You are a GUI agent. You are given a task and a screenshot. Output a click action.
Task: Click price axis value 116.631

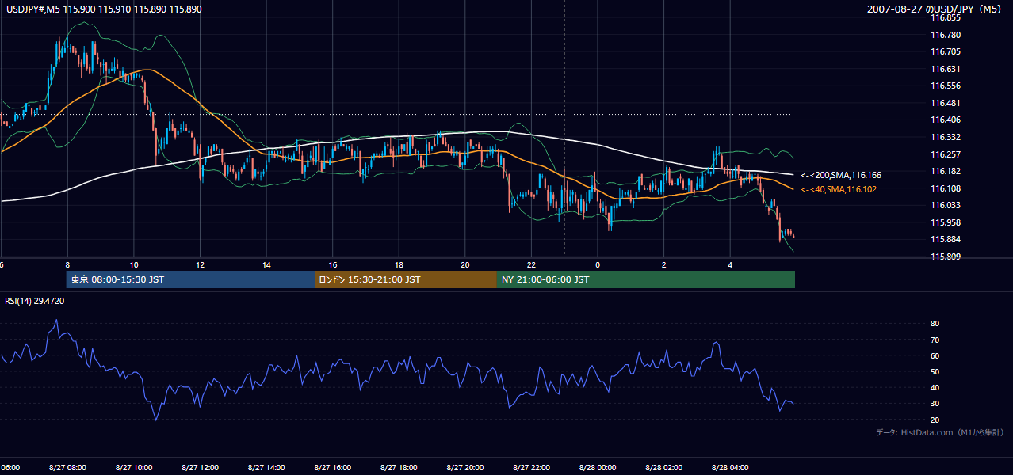coord(946,69)
